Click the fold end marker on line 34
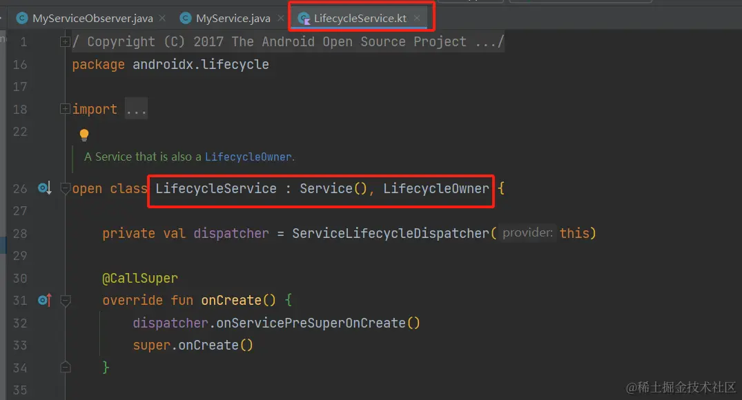 coord(66,368)
